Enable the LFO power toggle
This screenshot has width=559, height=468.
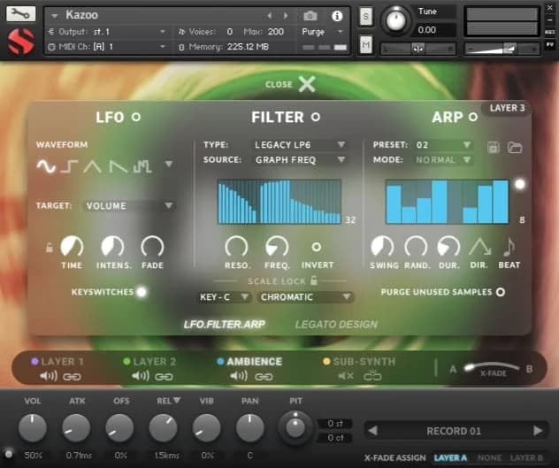coord(135,117)
